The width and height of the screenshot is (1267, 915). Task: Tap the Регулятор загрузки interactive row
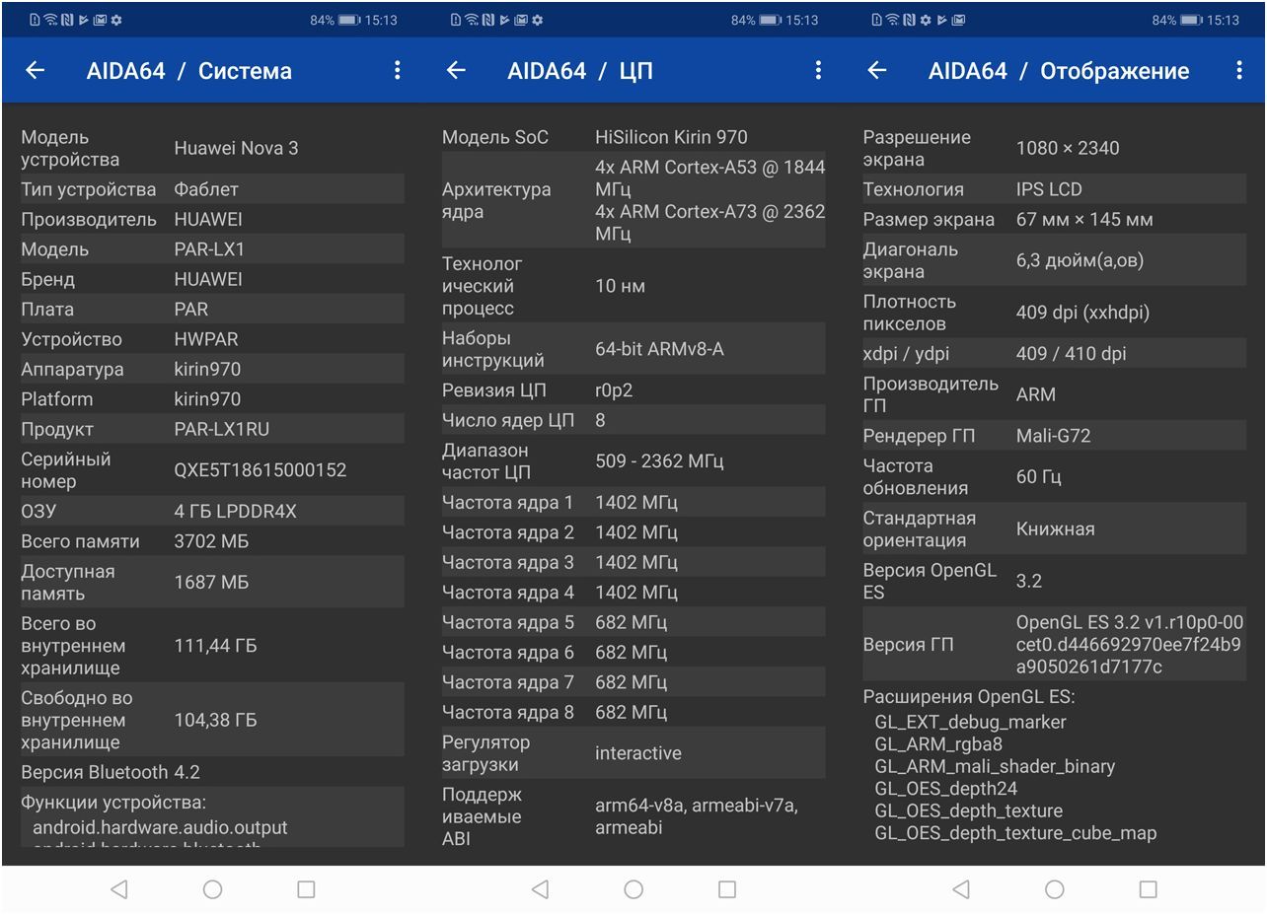pyautogui.click(x=633, y=753)
